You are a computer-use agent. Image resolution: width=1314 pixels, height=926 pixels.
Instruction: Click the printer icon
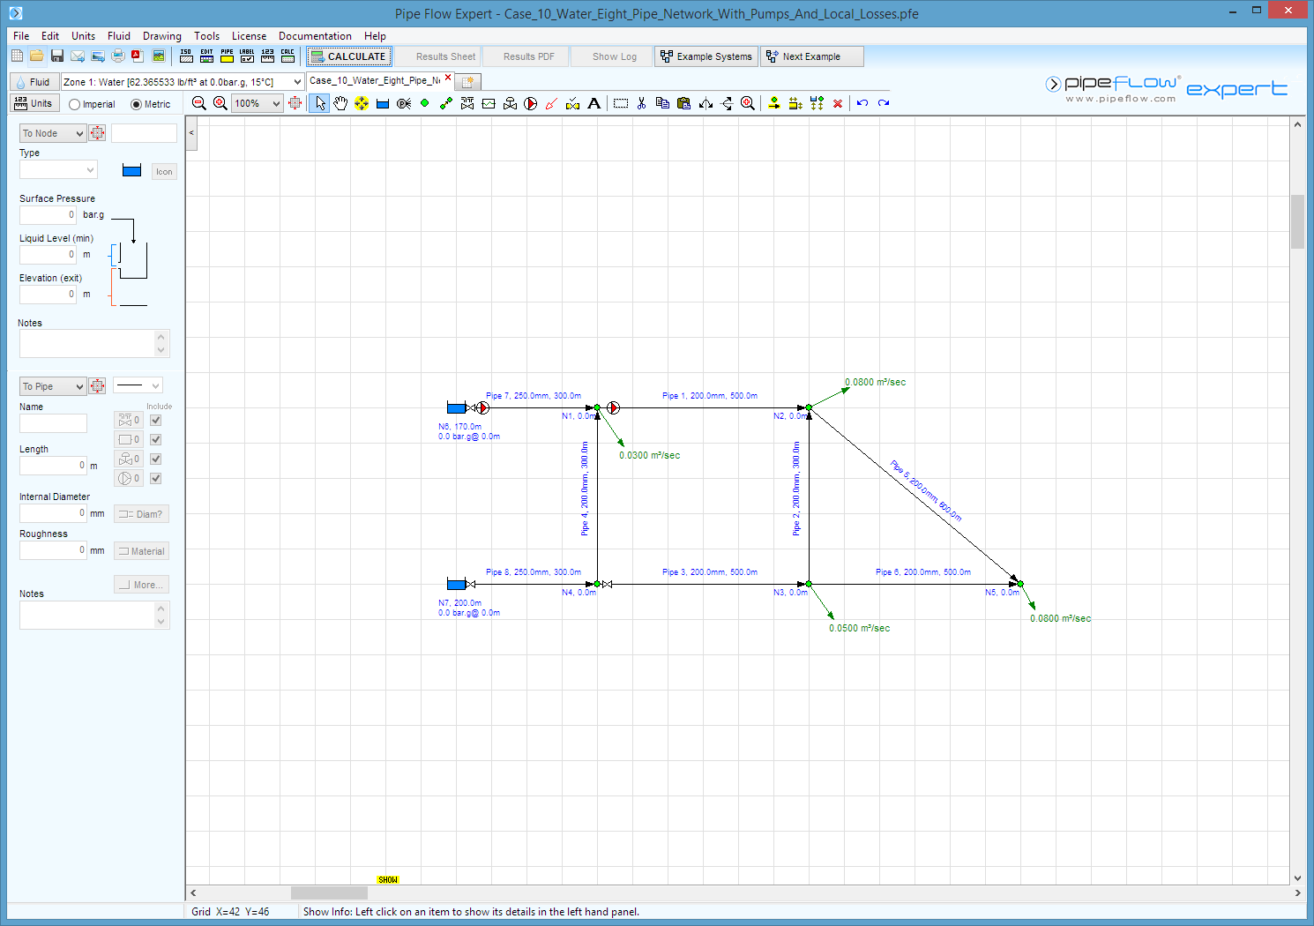coord(117,56)
